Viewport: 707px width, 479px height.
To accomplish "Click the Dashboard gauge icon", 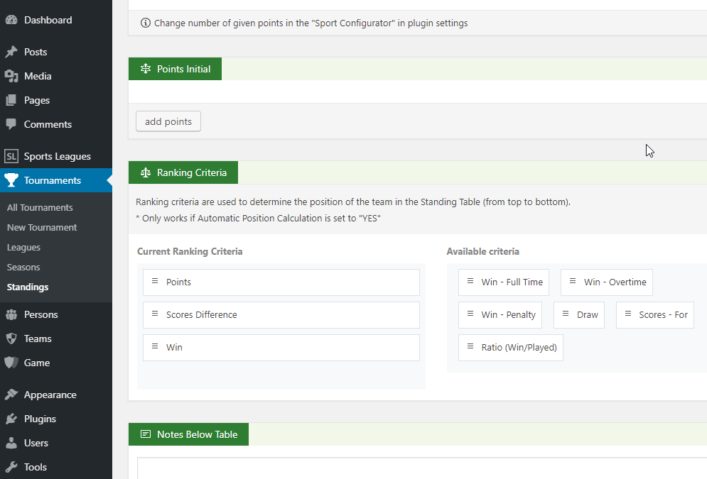I will click(11, 21).
